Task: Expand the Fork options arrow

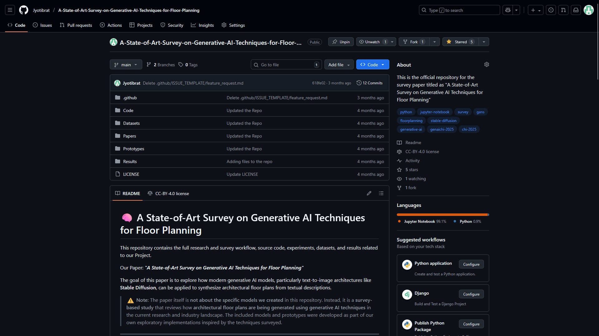Action: [x=434, y=42]
